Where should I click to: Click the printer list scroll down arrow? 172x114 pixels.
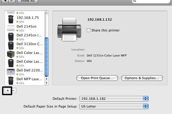pos(47,83)
